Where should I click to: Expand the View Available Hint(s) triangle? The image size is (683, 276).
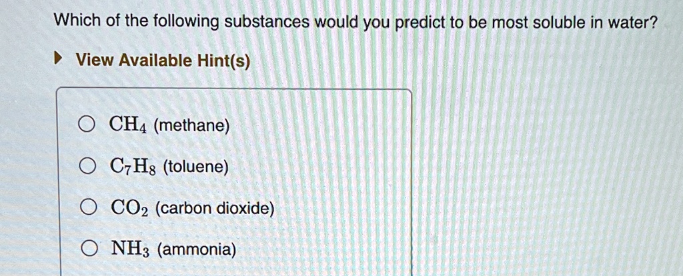(x=57, y=60)
